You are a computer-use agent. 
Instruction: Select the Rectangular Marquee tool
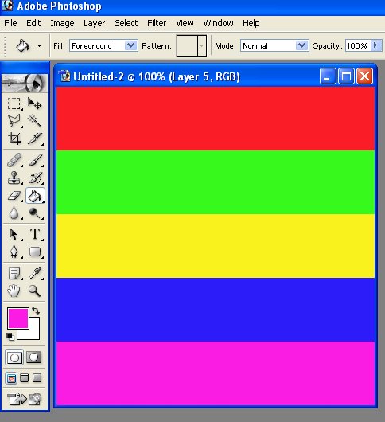click(x=14, y=104)
